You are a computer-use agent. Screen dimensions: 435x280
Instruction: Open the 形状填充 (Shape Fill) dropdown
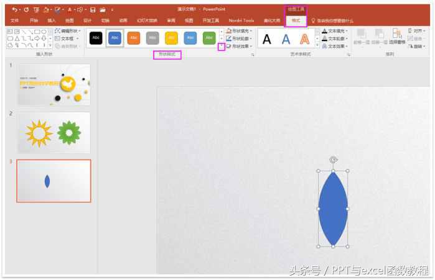(239, 31)
